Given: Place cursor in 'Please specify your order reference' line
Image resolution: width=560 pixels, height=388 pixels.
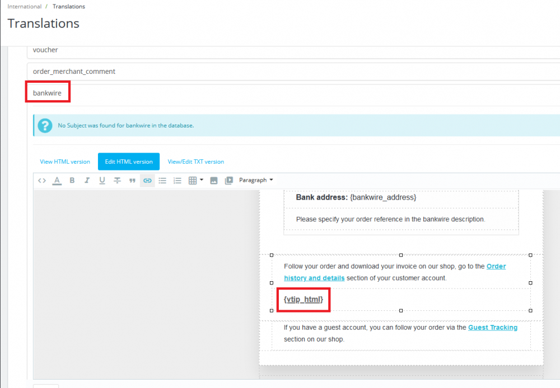Looking at the screenshot, I should point(390,219).
